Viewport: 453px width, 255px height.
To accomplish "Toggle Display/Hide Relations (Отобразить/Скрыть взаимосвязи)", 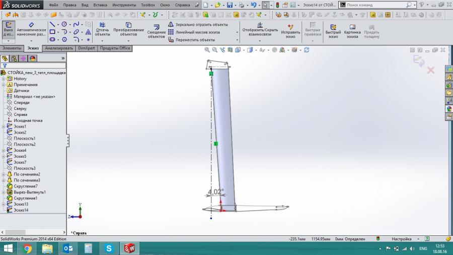I will click(260, 29).
